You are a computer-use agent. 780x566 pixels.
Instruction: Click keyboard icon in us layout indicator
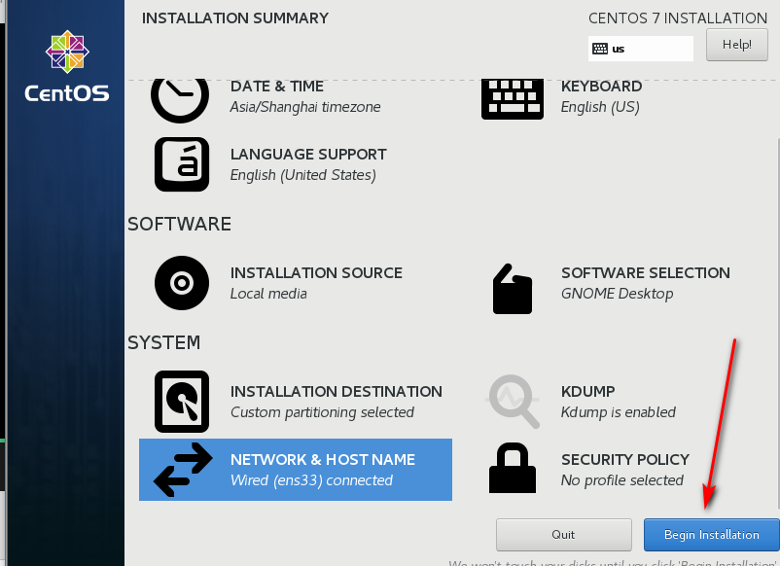pos(600,49)
